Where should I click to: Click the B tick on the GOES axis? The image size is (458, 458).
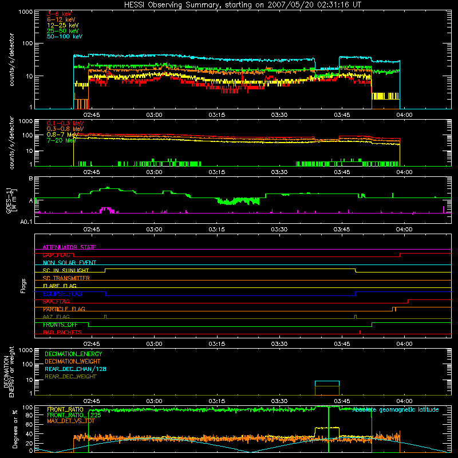(x=31, y=179)
